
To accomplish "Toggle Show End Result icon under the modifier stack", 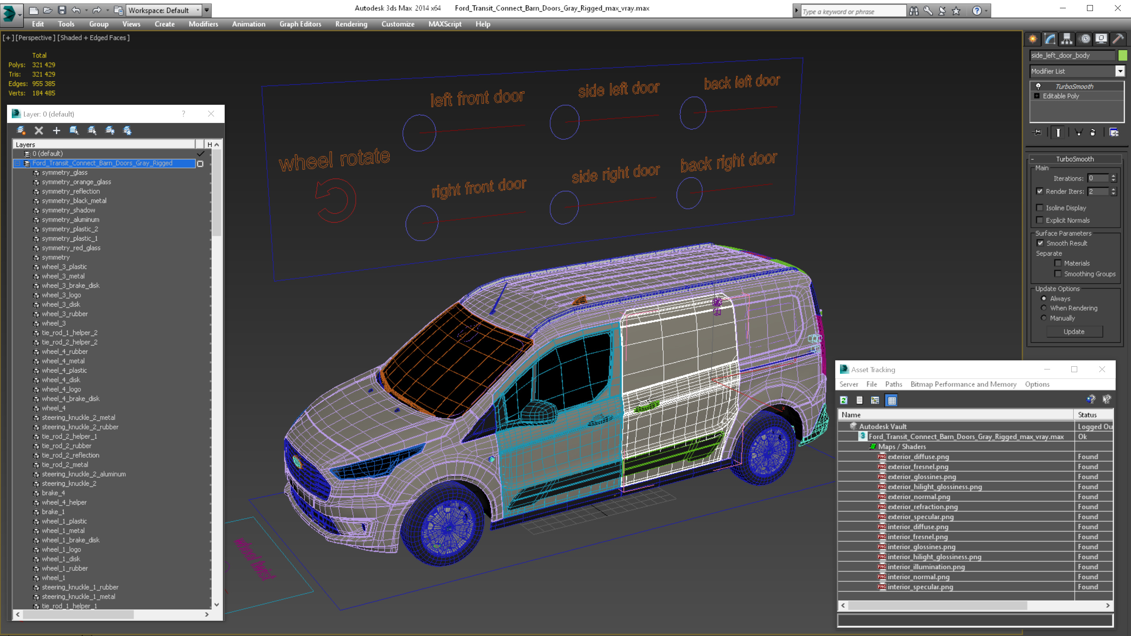I will pos(1058,132).
